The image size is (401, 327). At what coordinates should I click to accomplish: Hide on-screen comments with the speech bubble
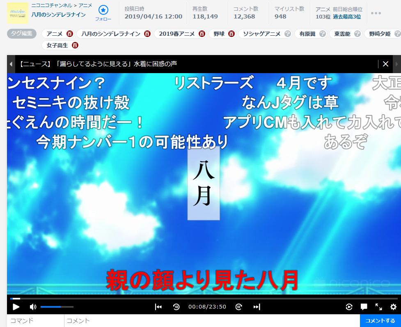tap(364, 306)
